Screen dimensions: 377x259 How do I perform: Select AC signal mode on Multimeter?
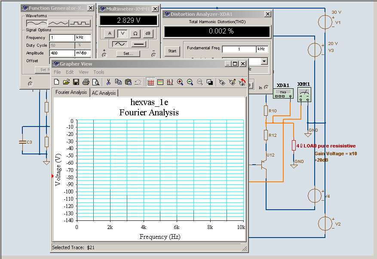click(120, 44)
